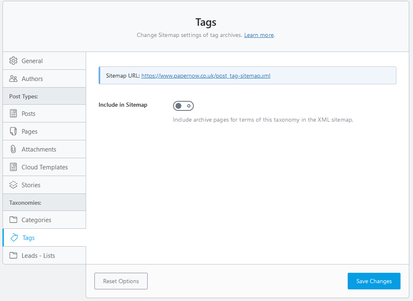This screenshot has width=413, height=301.
Task: Click the Cloud Templates icon
Action: (13, 167)
